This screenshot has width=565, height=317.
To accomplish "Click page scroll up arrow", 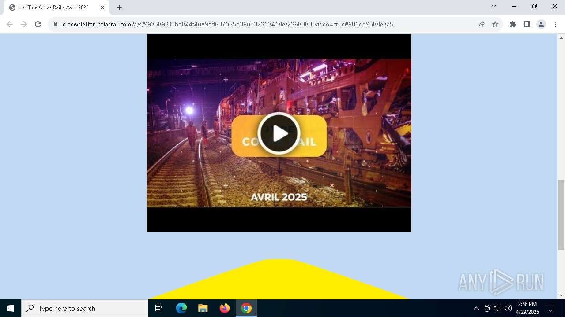I will tap(561, 38).
